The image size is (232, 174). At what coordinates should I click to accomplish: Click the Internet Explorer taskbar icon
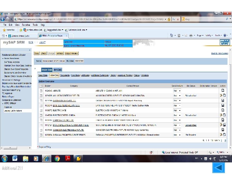point(46,159)
